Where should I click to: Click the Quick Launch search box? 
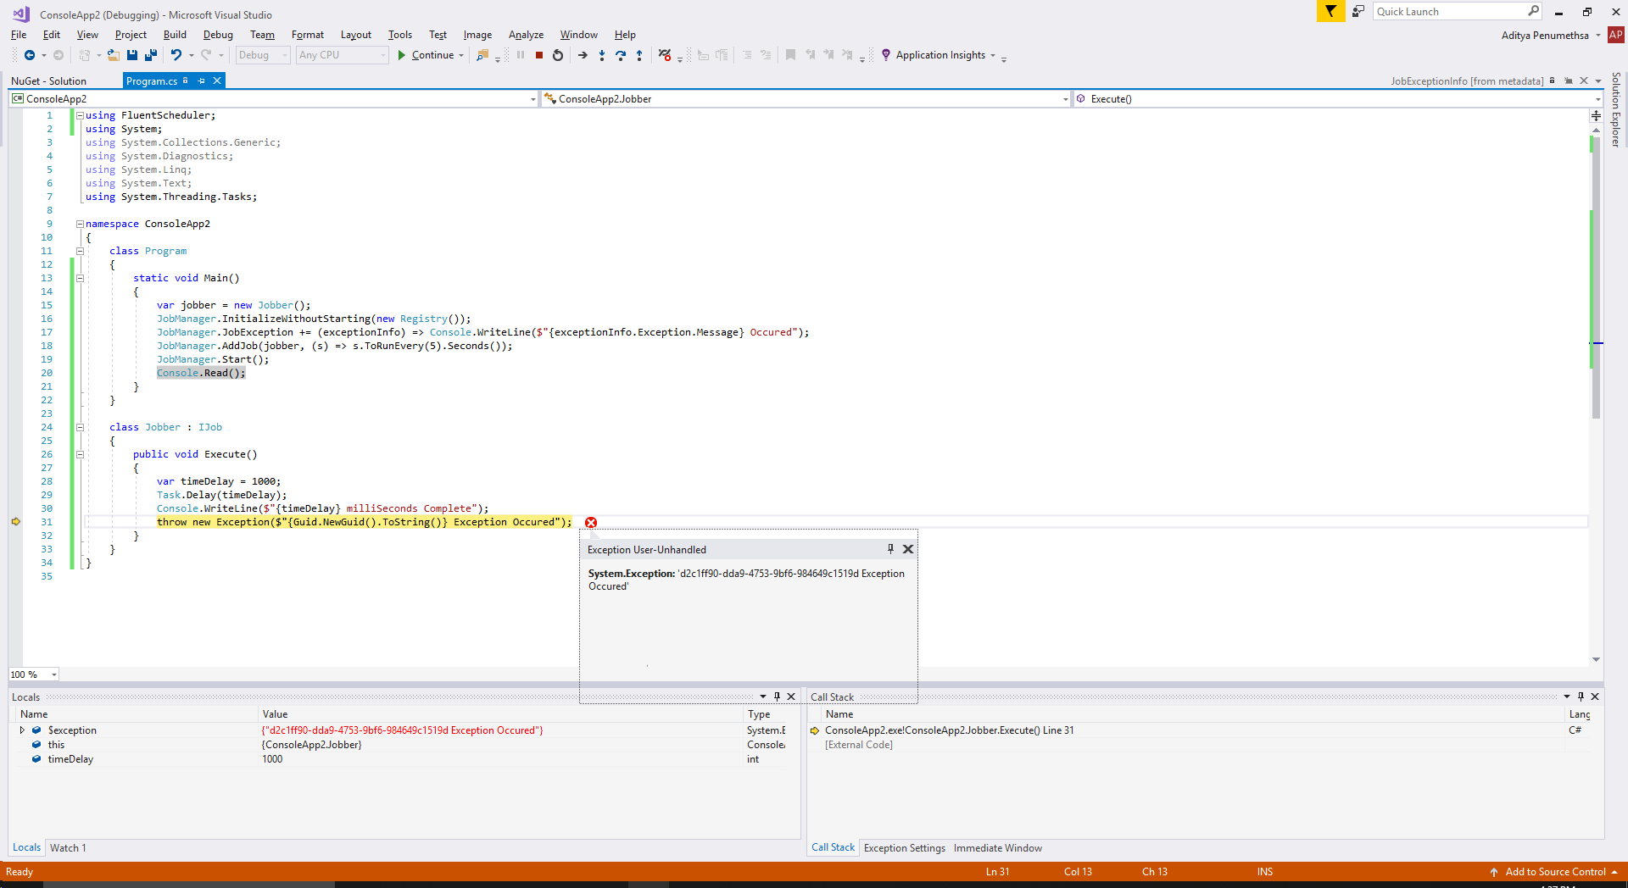[1456, 11]
